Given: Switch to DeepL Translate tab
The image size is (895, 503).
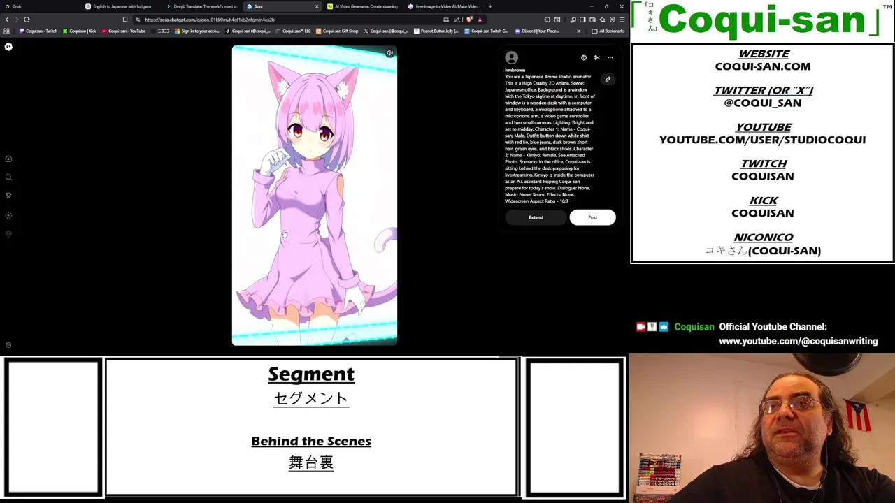Looking at the screenshot, I should 201,6.
